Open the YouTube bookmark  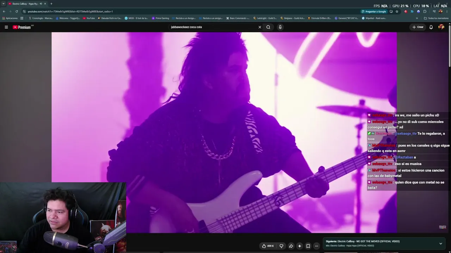pyautogui.click(x=89, y=18)
